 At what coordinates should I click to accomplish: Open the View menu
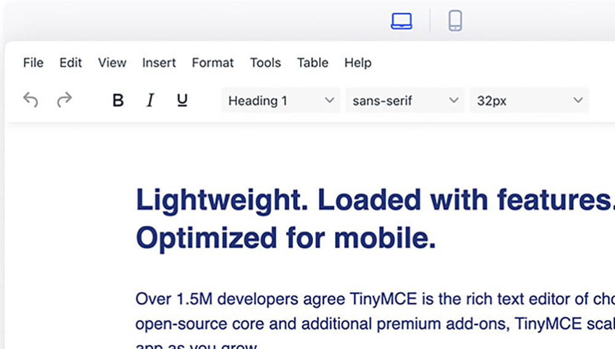point(112,63)
